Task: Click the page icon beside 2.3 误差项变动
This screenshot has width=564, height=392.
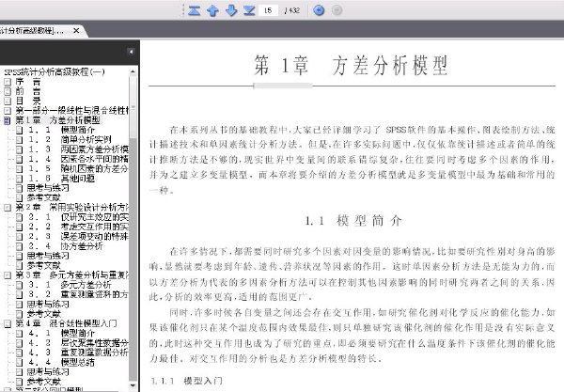Action: pyautogui.click(x=20, y=237)
